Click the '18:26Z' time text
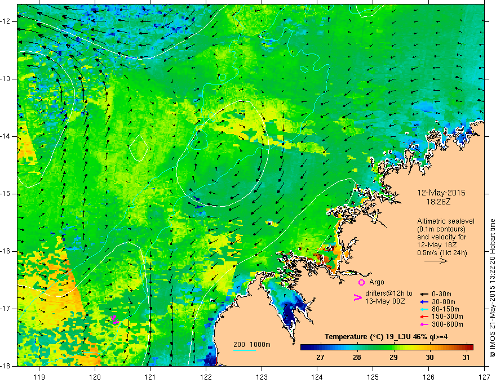Image resolution: width=496 pixels, height=383 pixels. (x=438, y=201)
